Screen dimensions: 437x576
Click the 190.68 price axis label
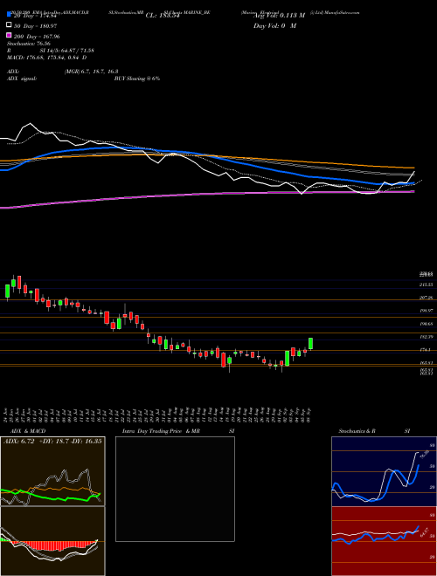(x=426, y=324)
